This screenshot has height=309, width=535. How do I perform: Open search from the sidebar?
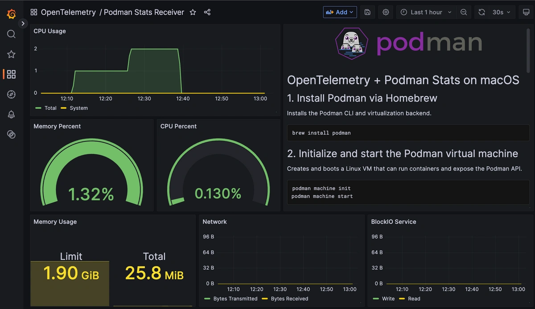pyautogui.click(x=12, y=34)
